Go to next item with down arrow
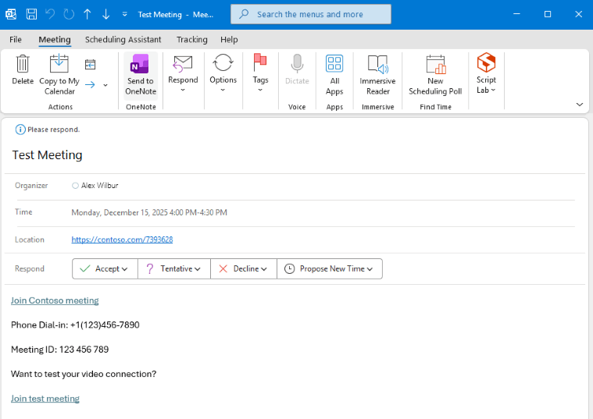This screenshot has height=419, width=593. [x=106, y=14]
